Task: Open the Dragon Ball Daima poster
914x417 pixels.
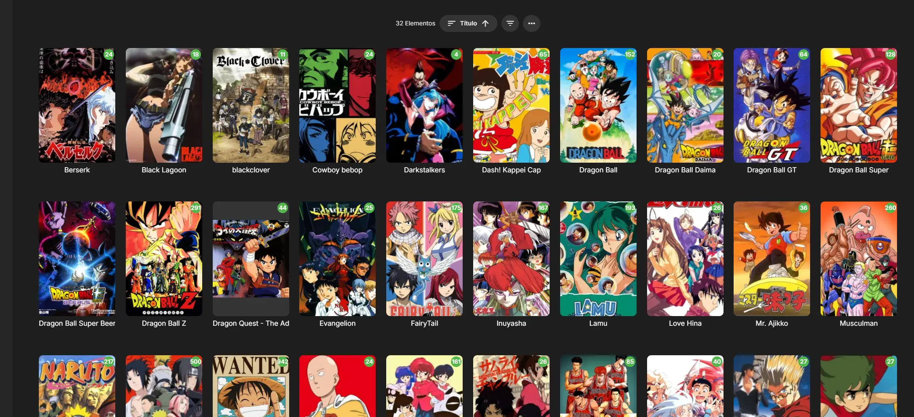Action: (685, 105)
